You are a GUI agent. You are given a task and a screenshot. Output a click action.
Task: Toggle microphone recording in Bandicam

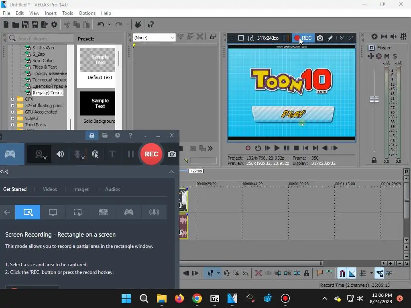pyautogui.click(x=78, y=154)
